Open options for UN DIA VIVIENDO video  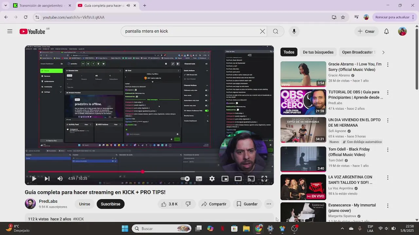[388, 120]
